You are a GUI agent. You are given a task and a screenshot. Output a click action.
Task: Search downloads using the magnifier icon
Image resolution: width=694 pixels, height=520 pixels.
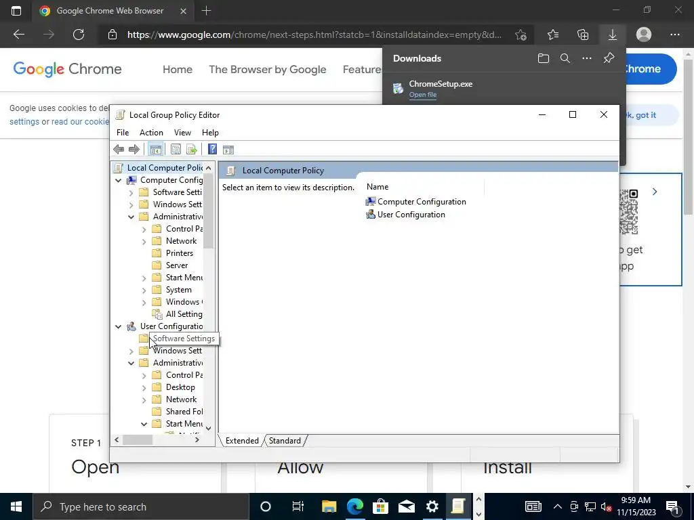(x=565, y=58)
